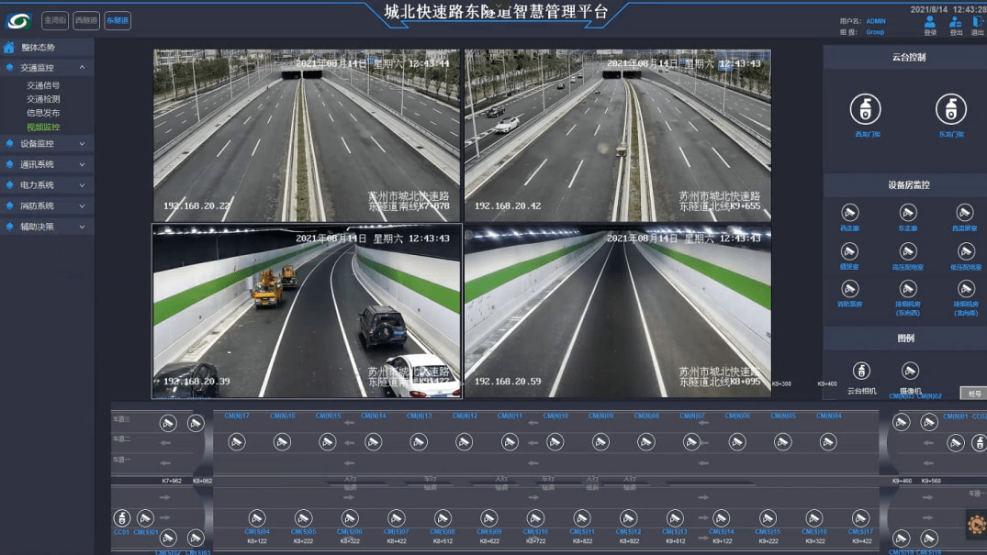The width and height of the screenshot is (987, 555).
Task: Expand the 电力系统 menu section
Action: pos(82,185)
